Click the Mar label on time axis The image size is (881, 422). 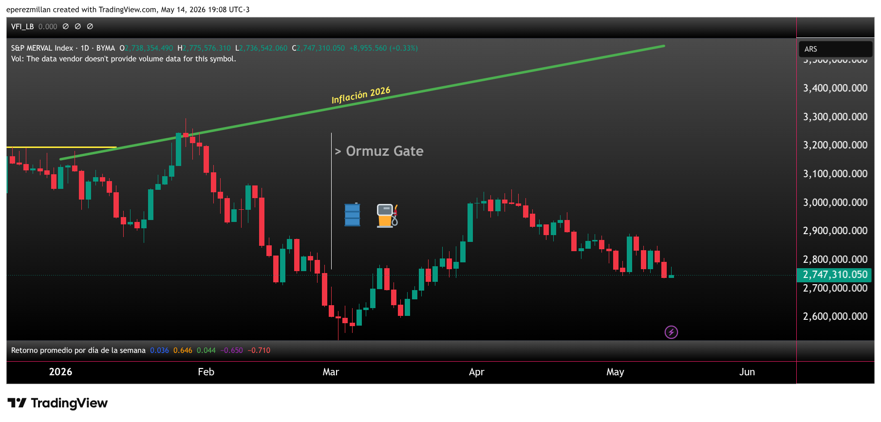[x=331, y=372]
